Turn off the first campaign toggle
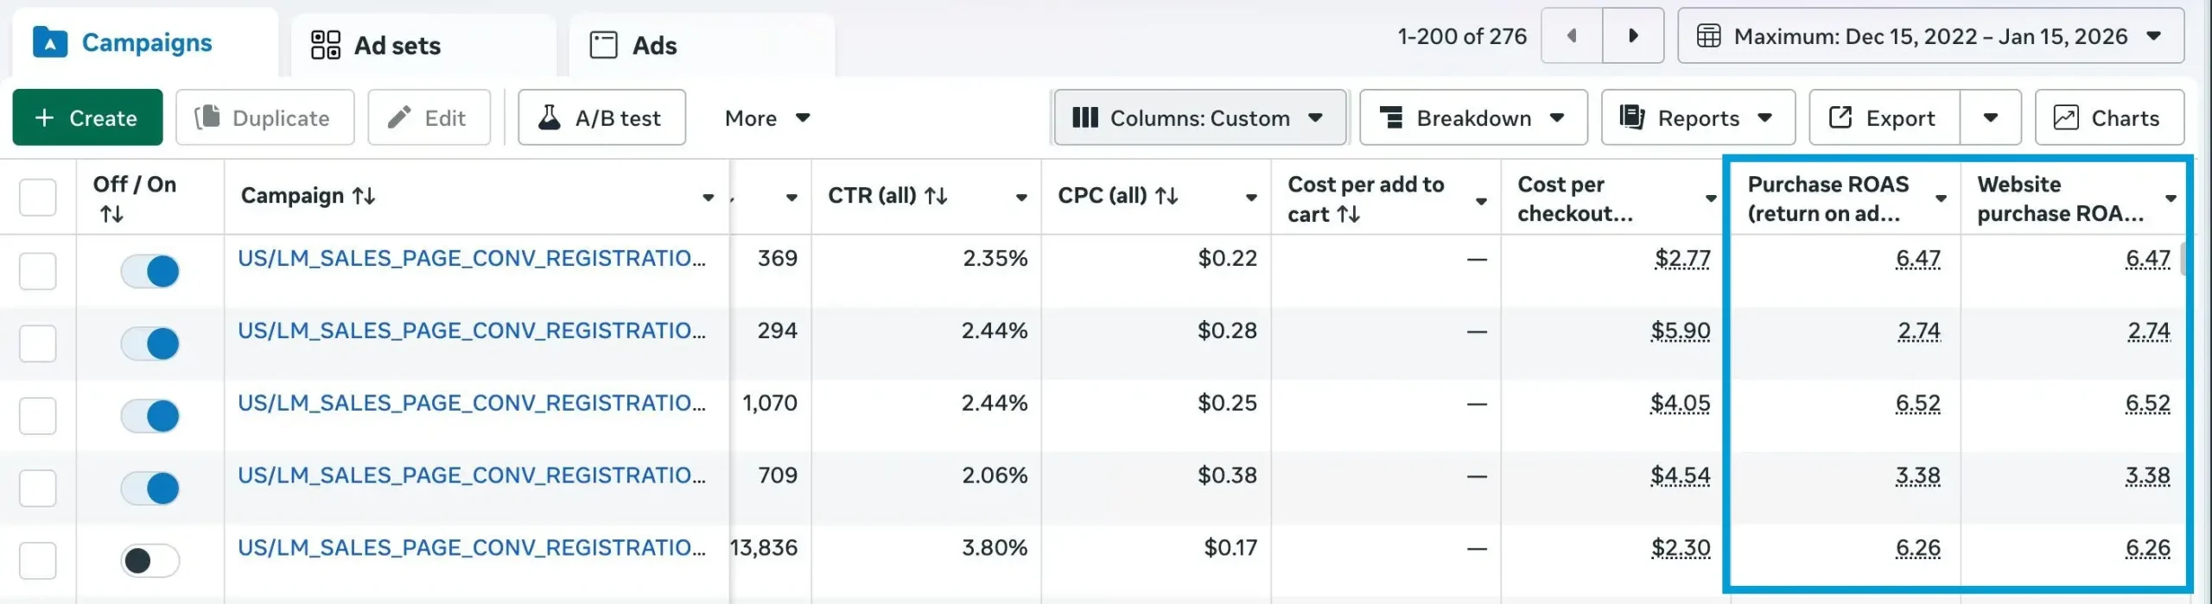This screenshot has width=2212, height=604. (150, 272)
